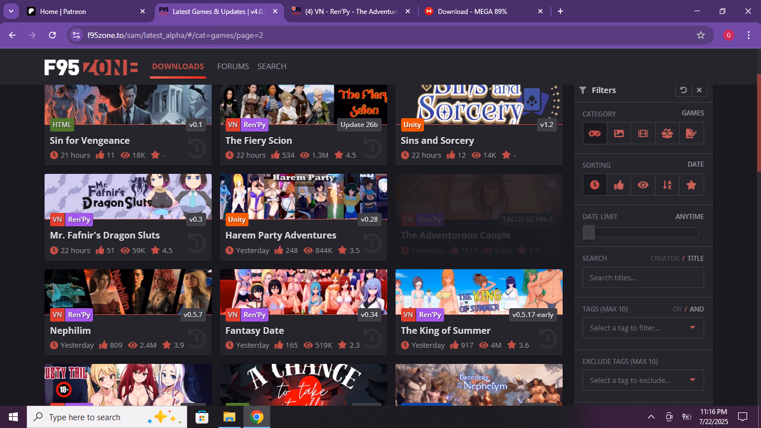
Task: Click the SEARCH link in the header
Action: click(272, 66)
